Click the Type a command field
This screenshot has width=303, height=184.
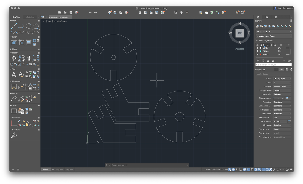[149, 165]
